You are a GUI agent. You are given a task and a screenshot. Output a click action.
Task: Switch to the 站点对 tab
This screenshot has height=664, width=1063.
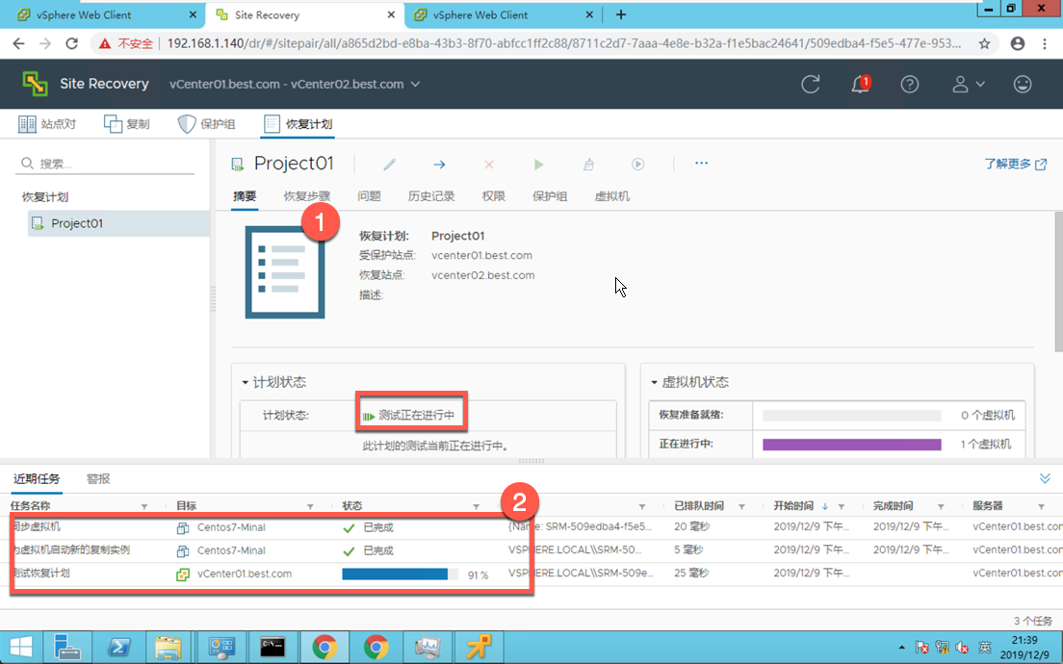[47, 124]
